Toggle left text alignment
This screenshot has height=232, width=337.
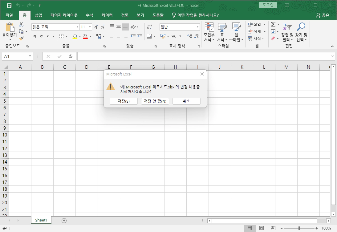click(112, 36)
